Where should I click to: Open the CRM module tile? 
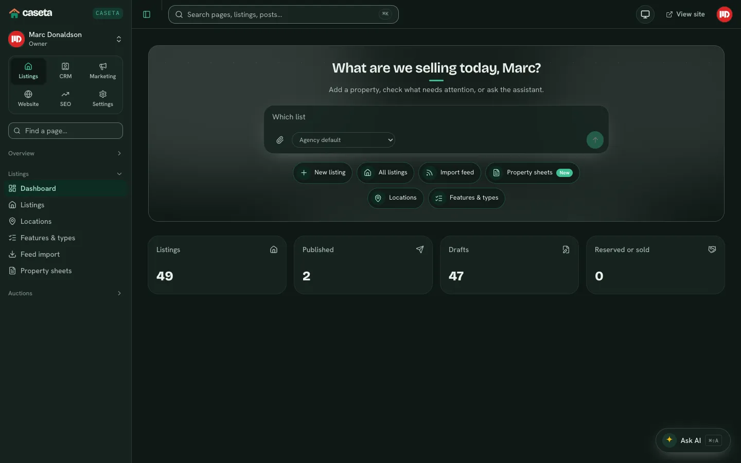click(65, 71)
